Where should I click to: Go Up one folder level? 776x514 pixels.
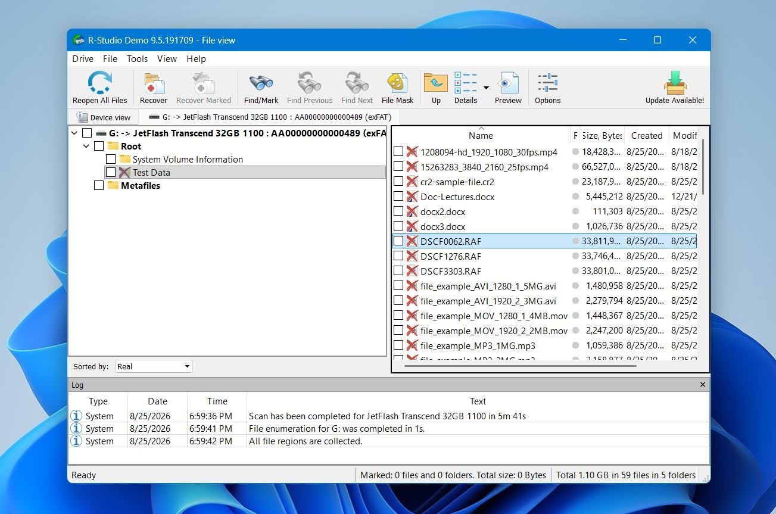(x=436, y=83)
